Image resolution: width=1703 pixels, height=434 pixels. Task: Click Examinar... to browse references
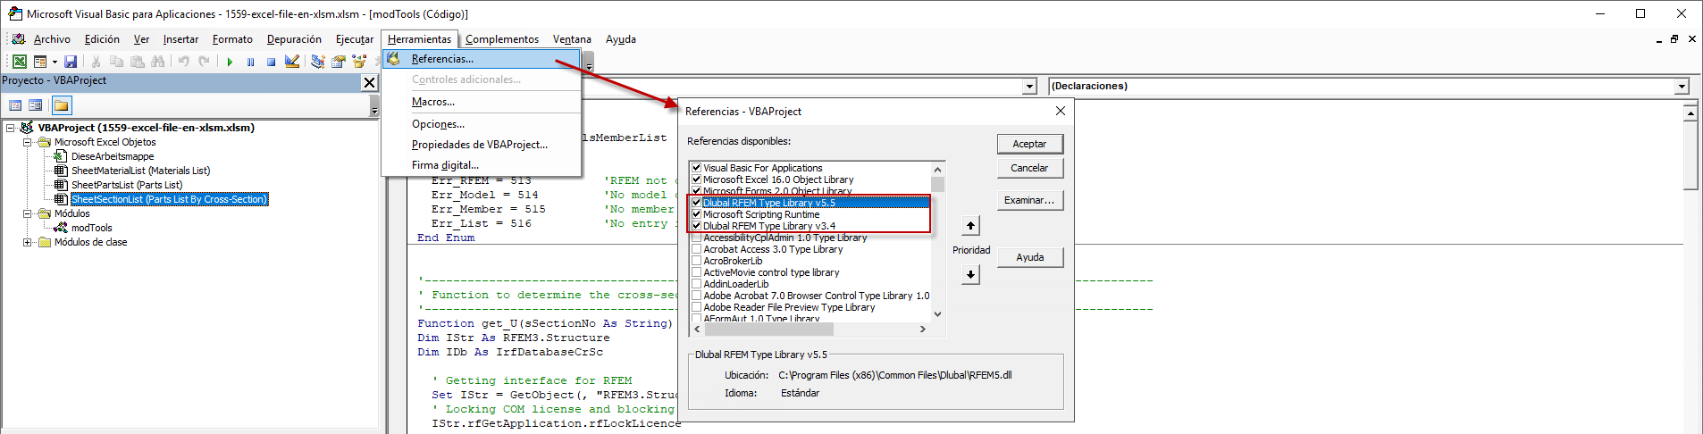tap(1029, 200)
